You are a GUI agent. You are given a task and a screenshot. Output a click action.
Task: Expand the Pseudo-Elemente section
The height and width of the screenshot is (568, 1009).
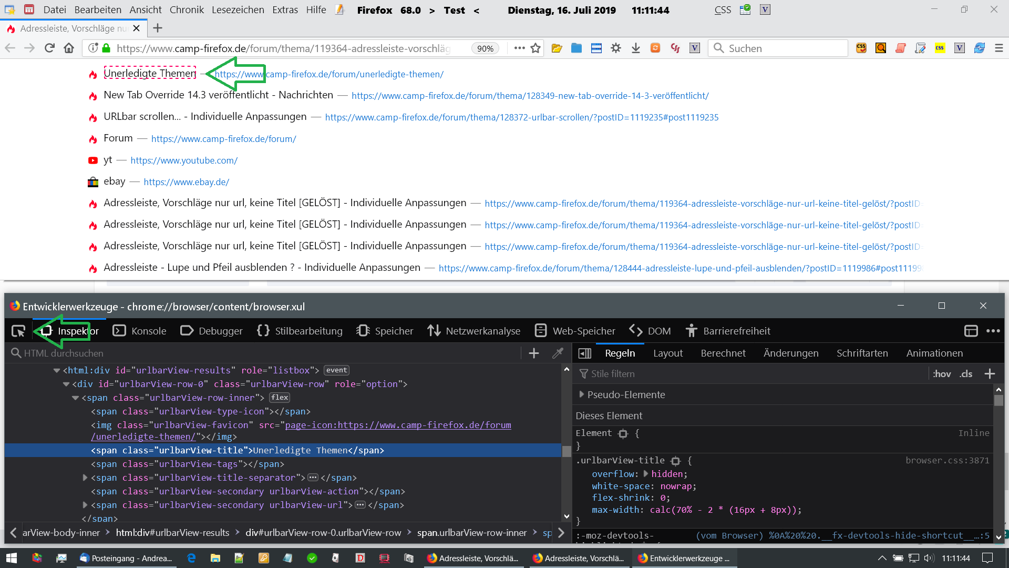(581, 394)
